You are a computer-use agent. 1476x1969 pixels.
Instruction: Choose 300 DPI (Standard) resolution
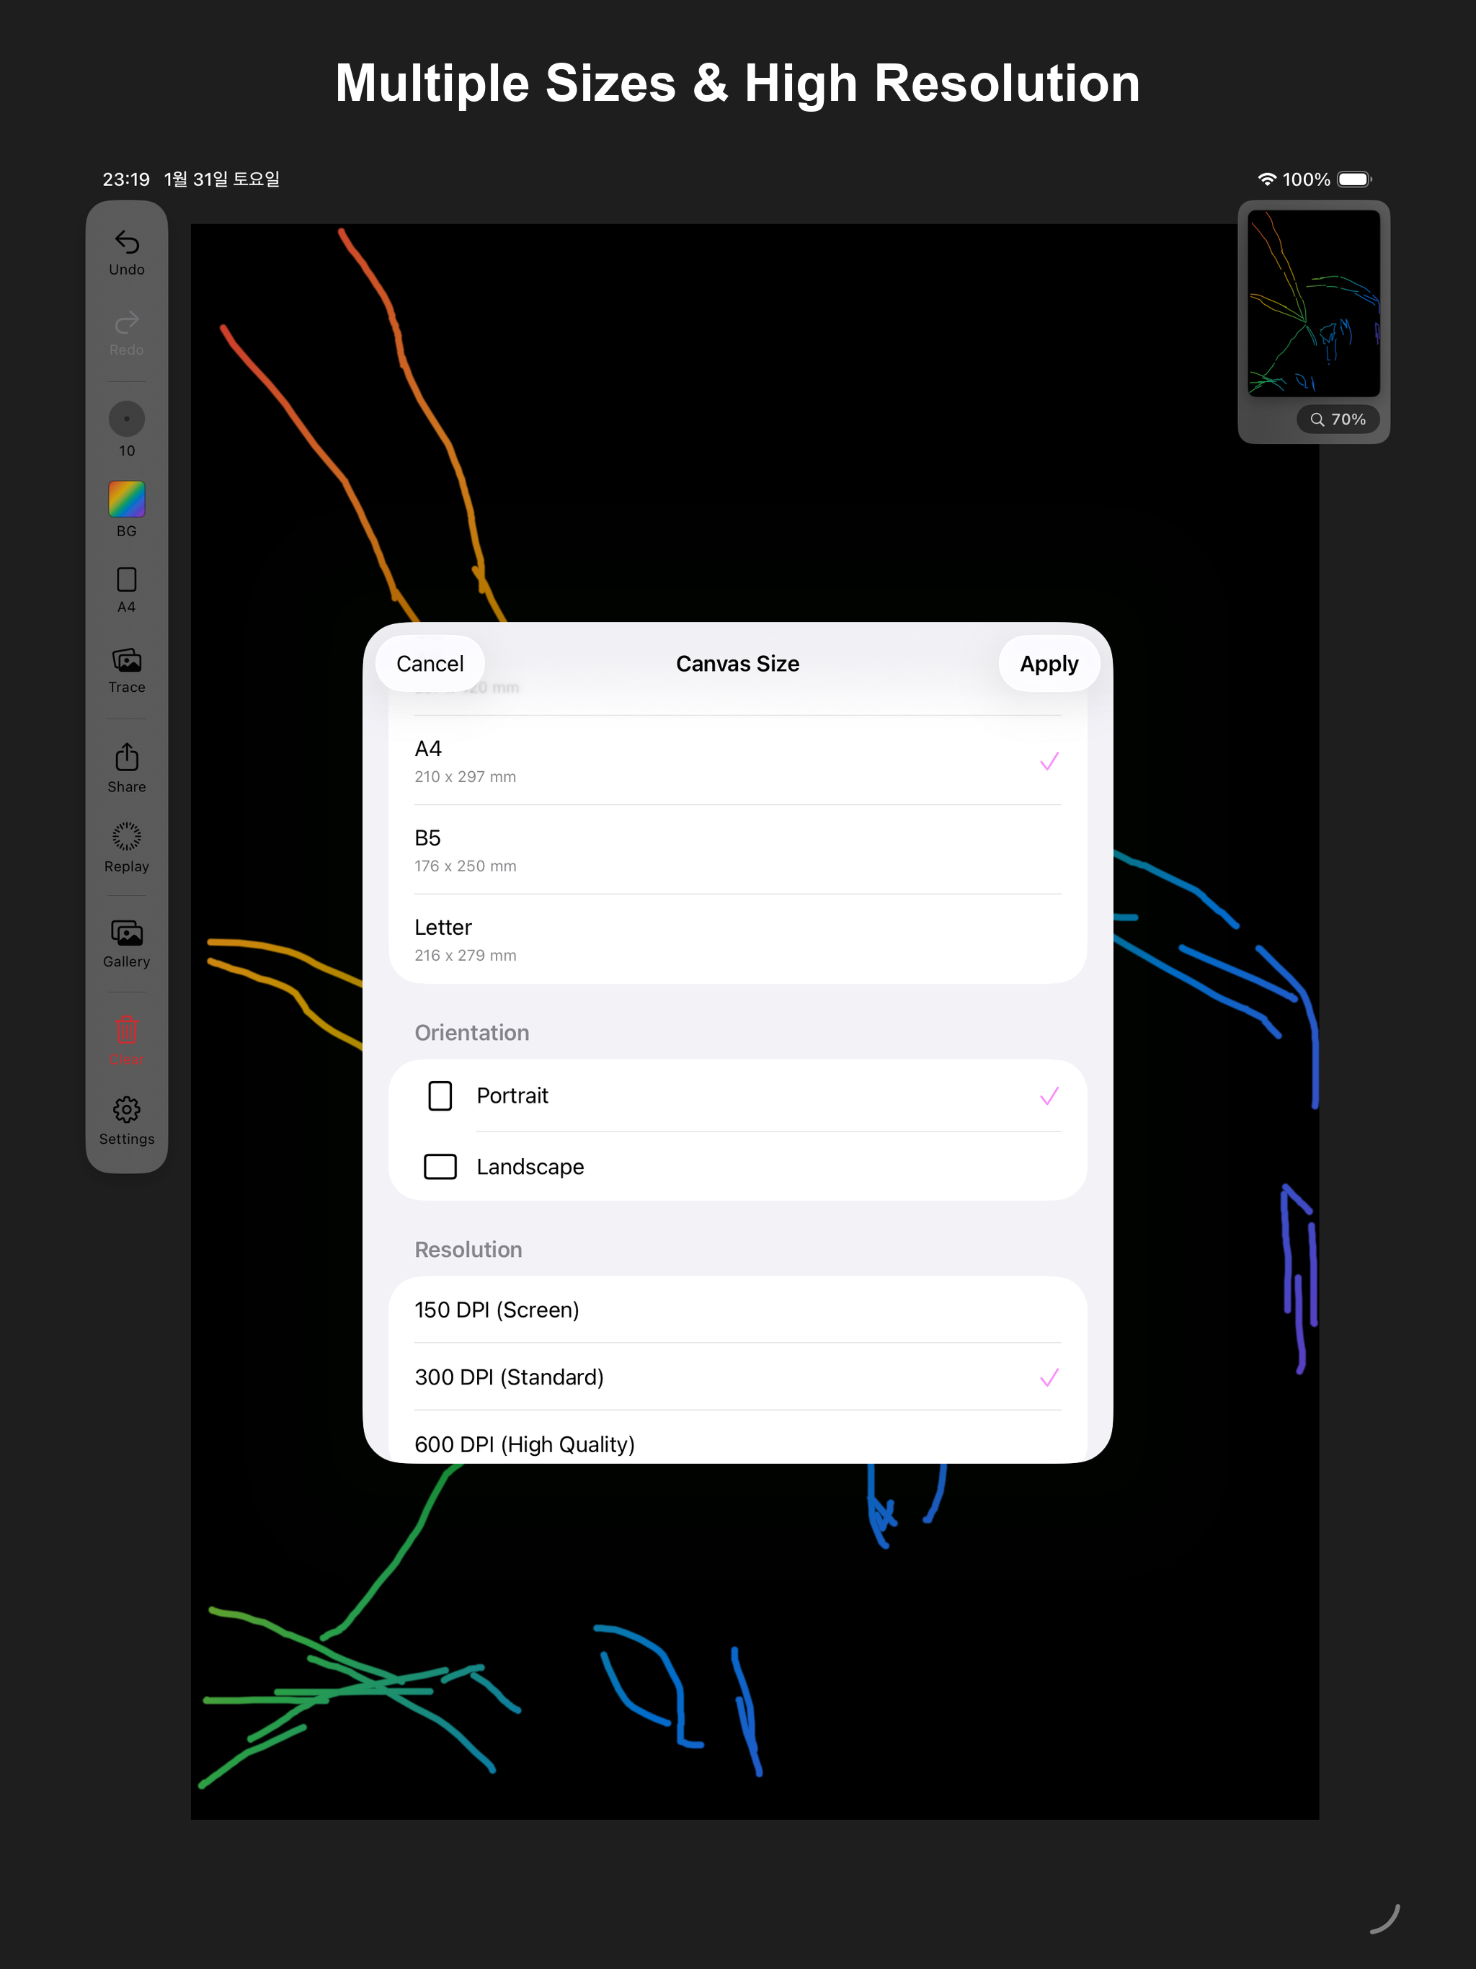[x=738, y=1377]
